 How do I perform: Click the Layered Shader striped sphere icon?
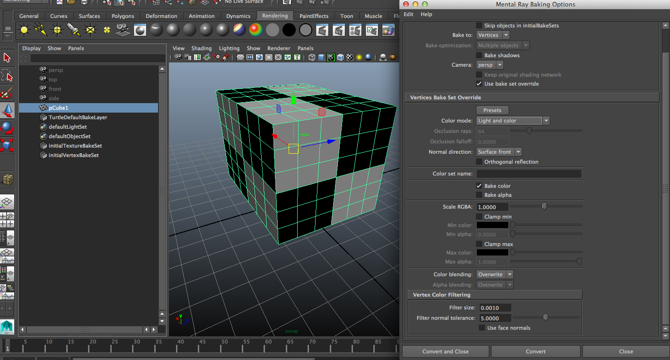(239, 30)
